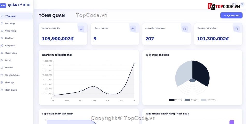The width and height of the screenshot is (246, 124).
Task: Click the WMS logo badge
Action: 3,5
